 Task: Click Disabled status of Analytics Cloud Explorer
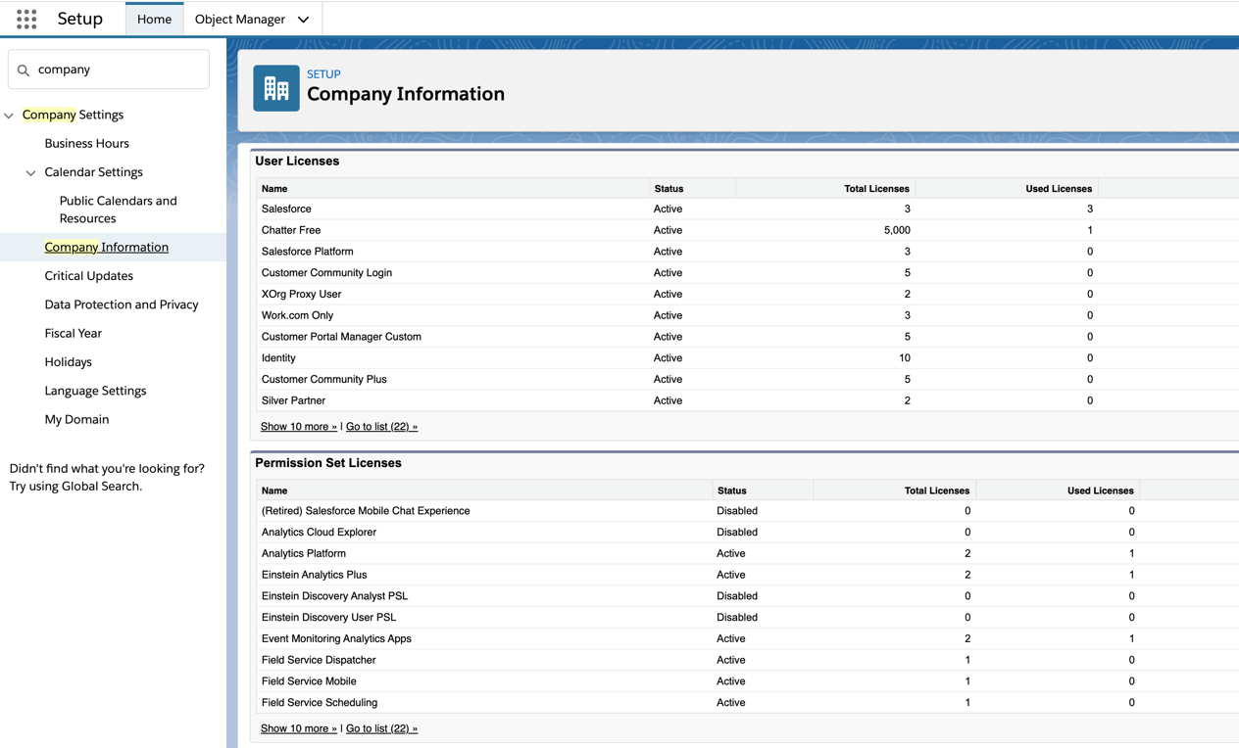[737, 533]
